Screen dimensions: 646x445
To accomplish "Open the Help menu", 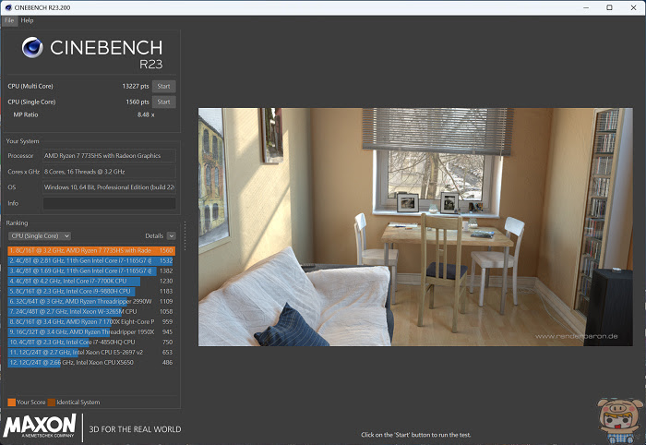I will (27, 20).
